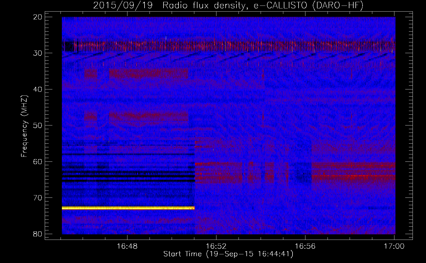Click the 16:48 time tick label
Screen dimensions: 426x263
click(127, 246)
